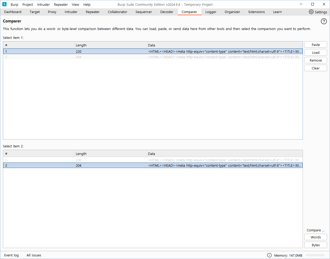Compare items by Words
The image size is (330, 259).
pyautogui.click(x=316, y=237)
